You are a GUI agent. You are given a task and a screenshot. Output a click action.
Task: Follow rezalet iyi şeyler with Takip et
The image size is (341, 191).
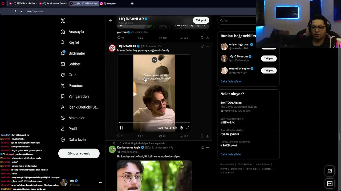tap(269, 71)
